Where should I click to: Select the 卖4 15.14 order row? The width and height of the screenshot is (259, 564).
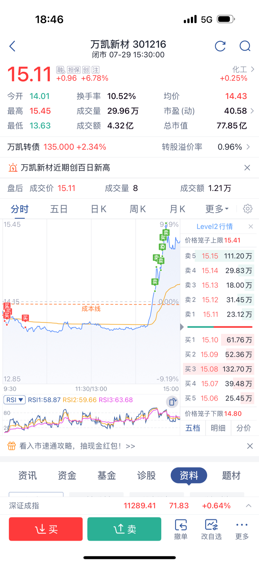click(x=219, y=271)
